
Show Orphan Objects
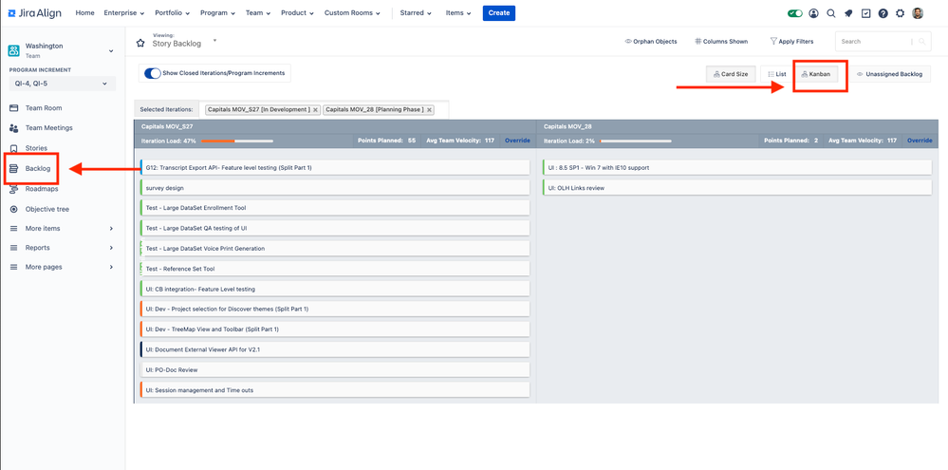(x=651, y=42)
